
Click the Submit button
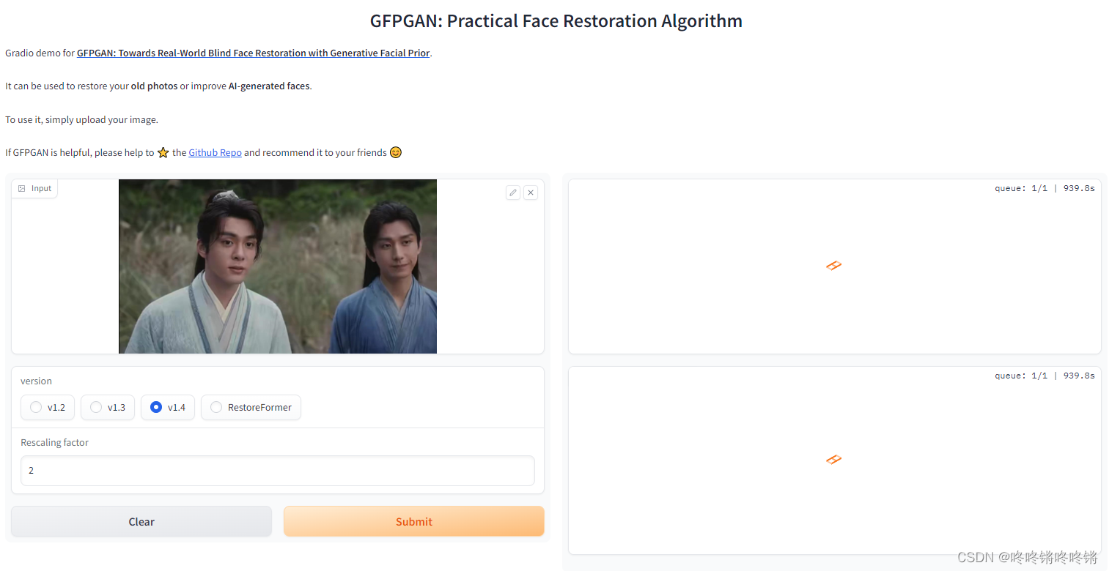point(414,521)
